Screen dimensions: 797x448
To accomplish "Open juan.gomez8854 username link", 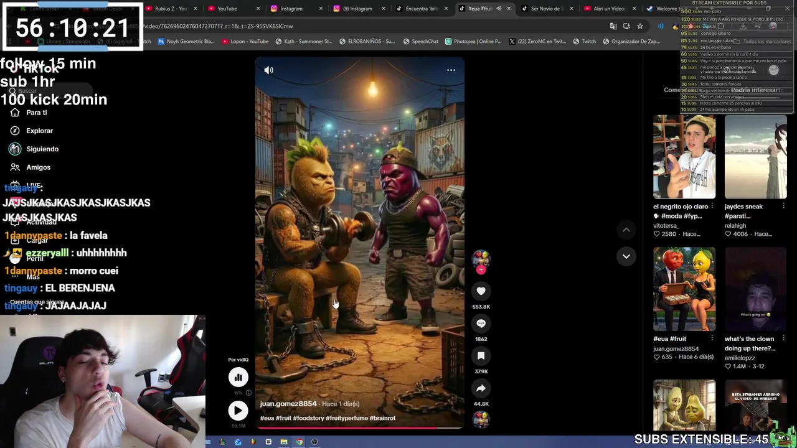I will (x=288, y=404).
